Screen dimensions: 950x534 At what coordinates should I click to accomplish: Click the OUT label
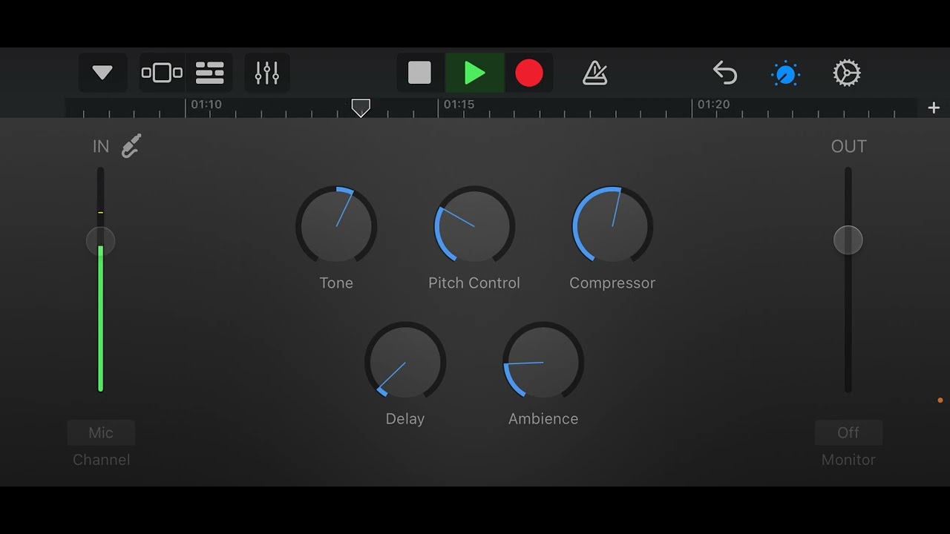pyautogui.click(x=848, y=146)
